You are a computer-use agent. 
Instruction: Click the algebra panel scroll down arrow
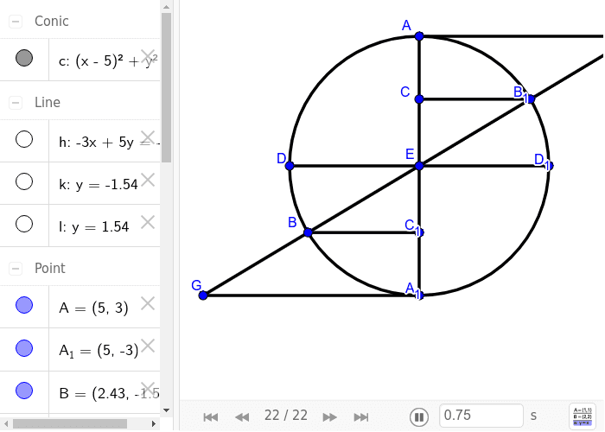pyautogui.click(x=166, y=410)
